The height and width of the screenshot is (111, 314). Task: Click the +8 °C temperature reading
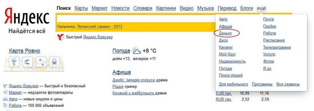[x=149, y=51]
